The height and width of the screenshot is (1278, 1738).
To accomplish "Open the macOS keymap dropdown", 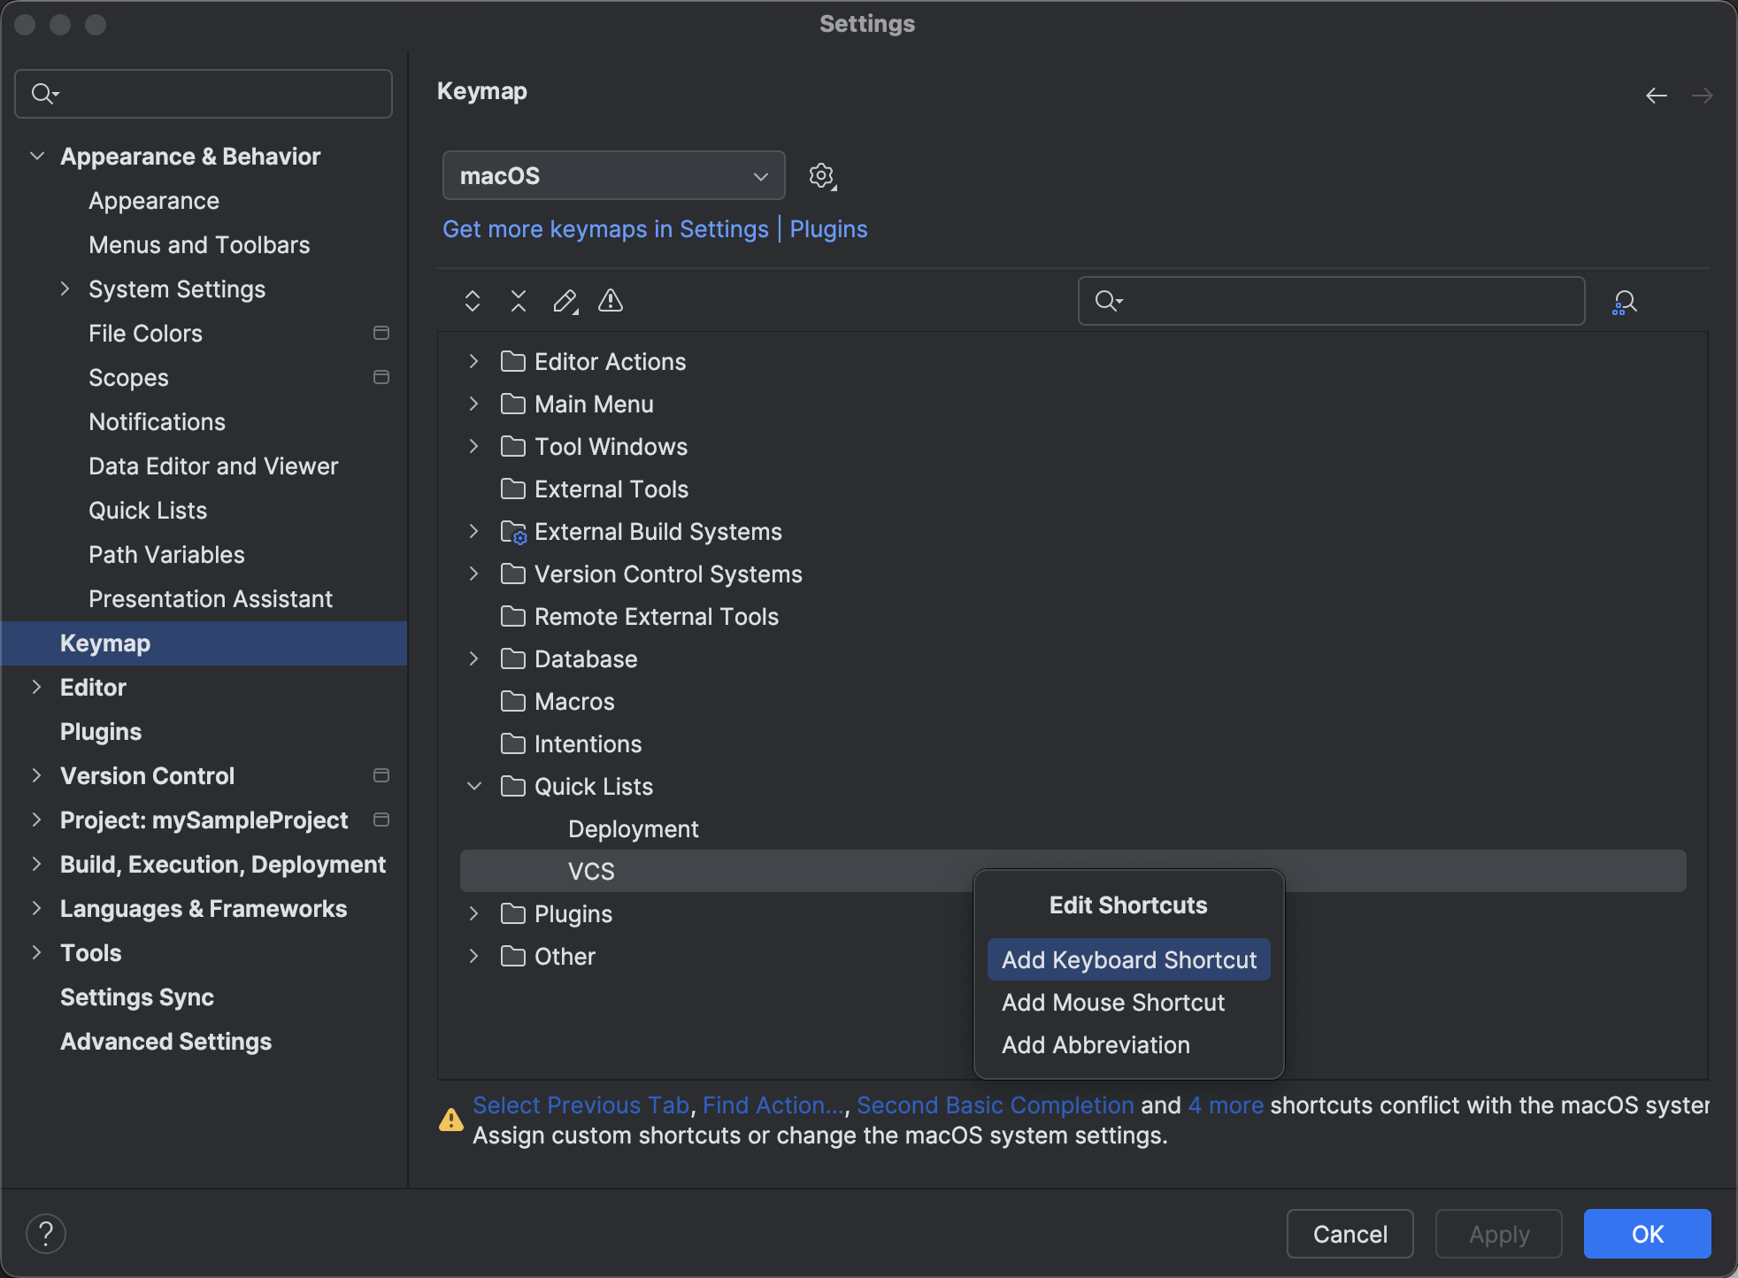I will (x=612, y=175).
